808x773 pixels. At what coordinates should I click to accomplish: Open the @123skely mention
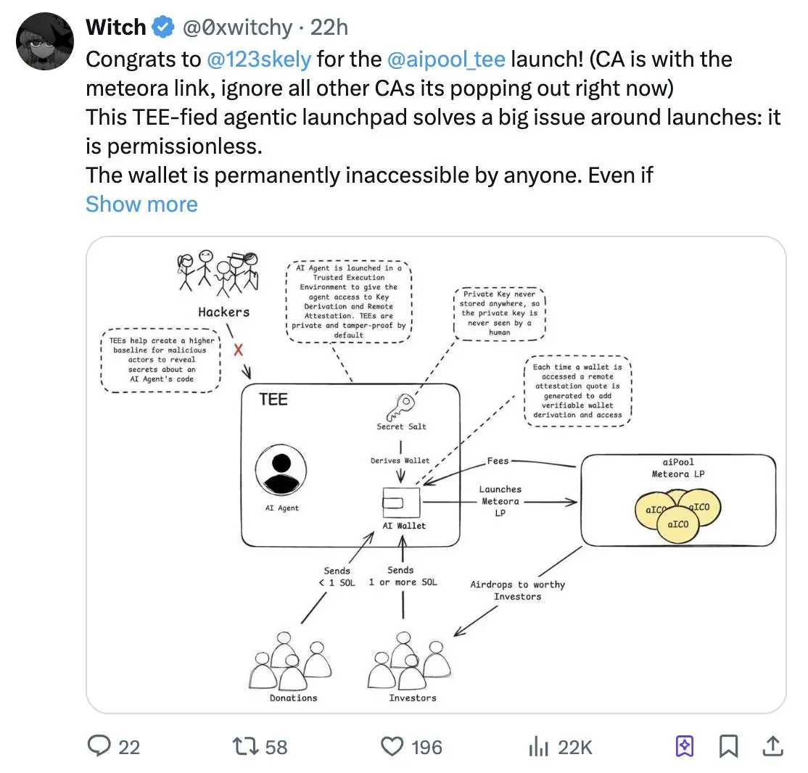[258, 59]
